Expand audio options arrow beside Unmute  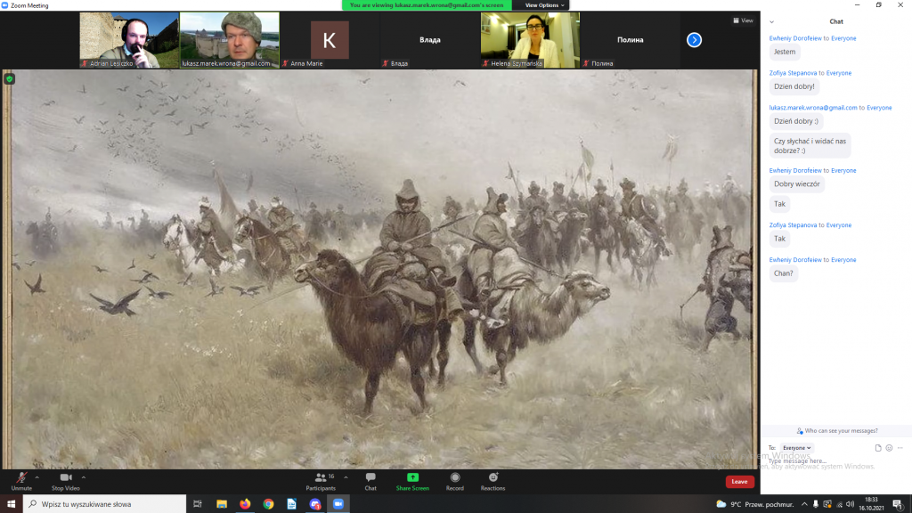(37, 477)
